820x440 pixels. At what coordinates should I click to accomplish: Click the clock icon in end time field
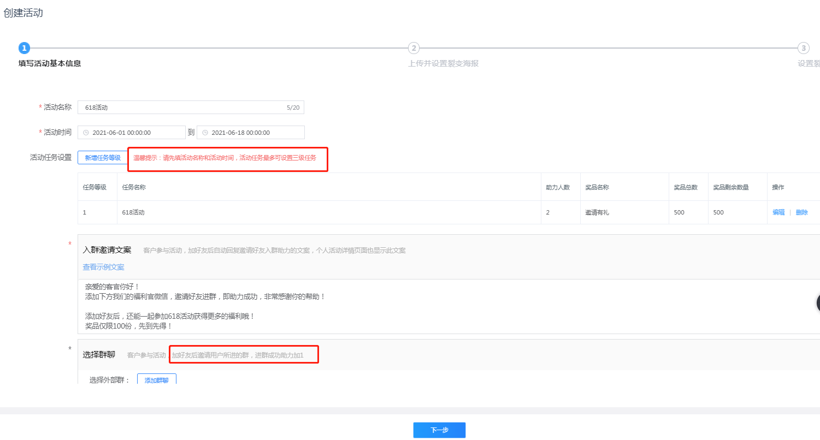205,133
